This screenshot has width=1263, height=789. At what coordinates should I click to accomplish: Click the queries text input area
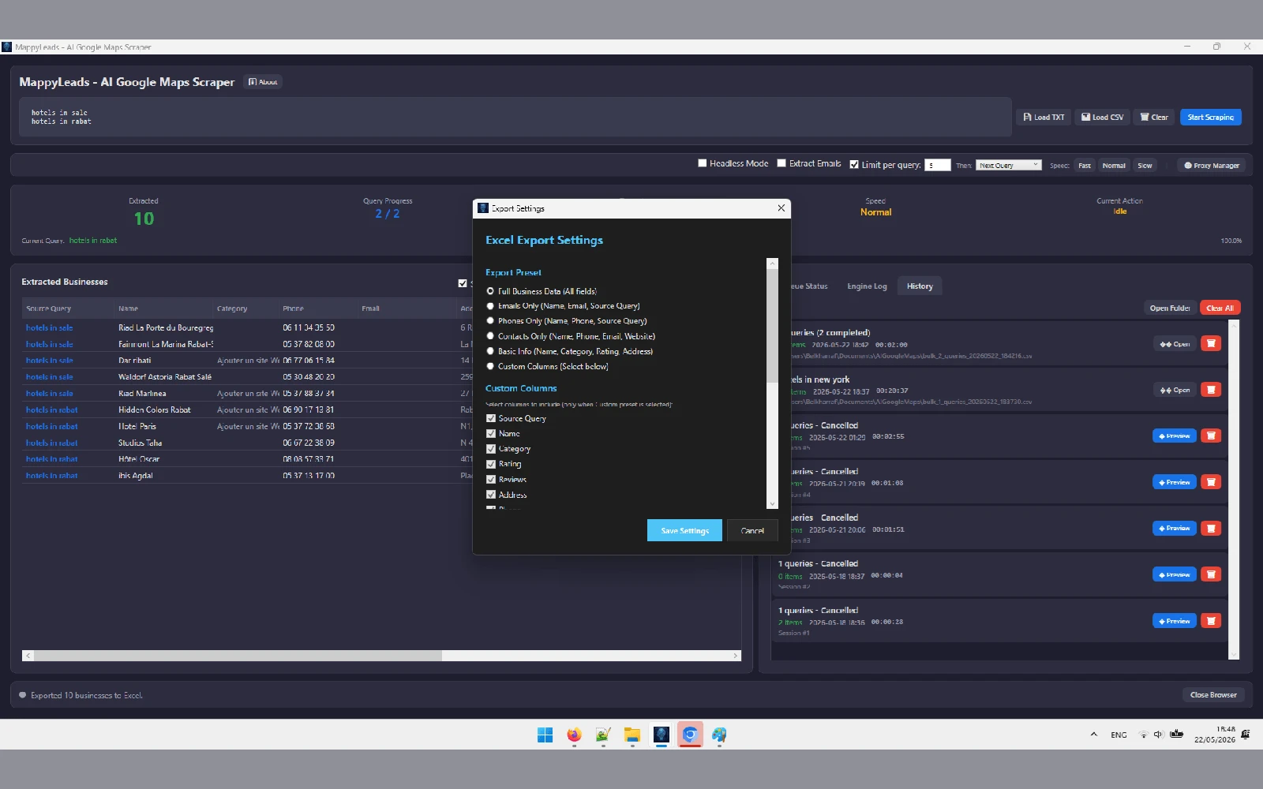(x=515, y=117)
